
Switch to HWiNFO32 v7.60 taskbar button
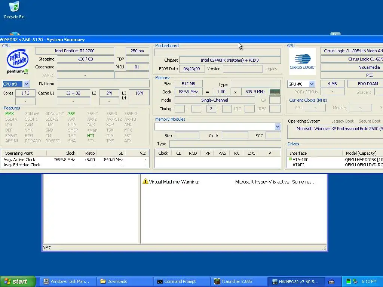(297, 281)
